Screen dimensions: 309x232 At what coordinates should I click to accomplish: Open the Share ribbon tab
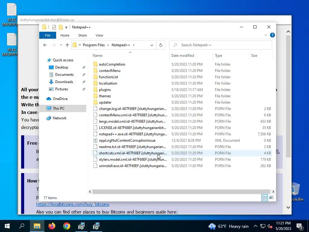pos(82,35)
